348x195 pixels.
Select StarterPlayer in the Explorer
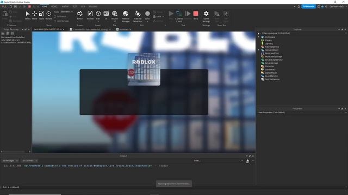(x=271, y=73)
